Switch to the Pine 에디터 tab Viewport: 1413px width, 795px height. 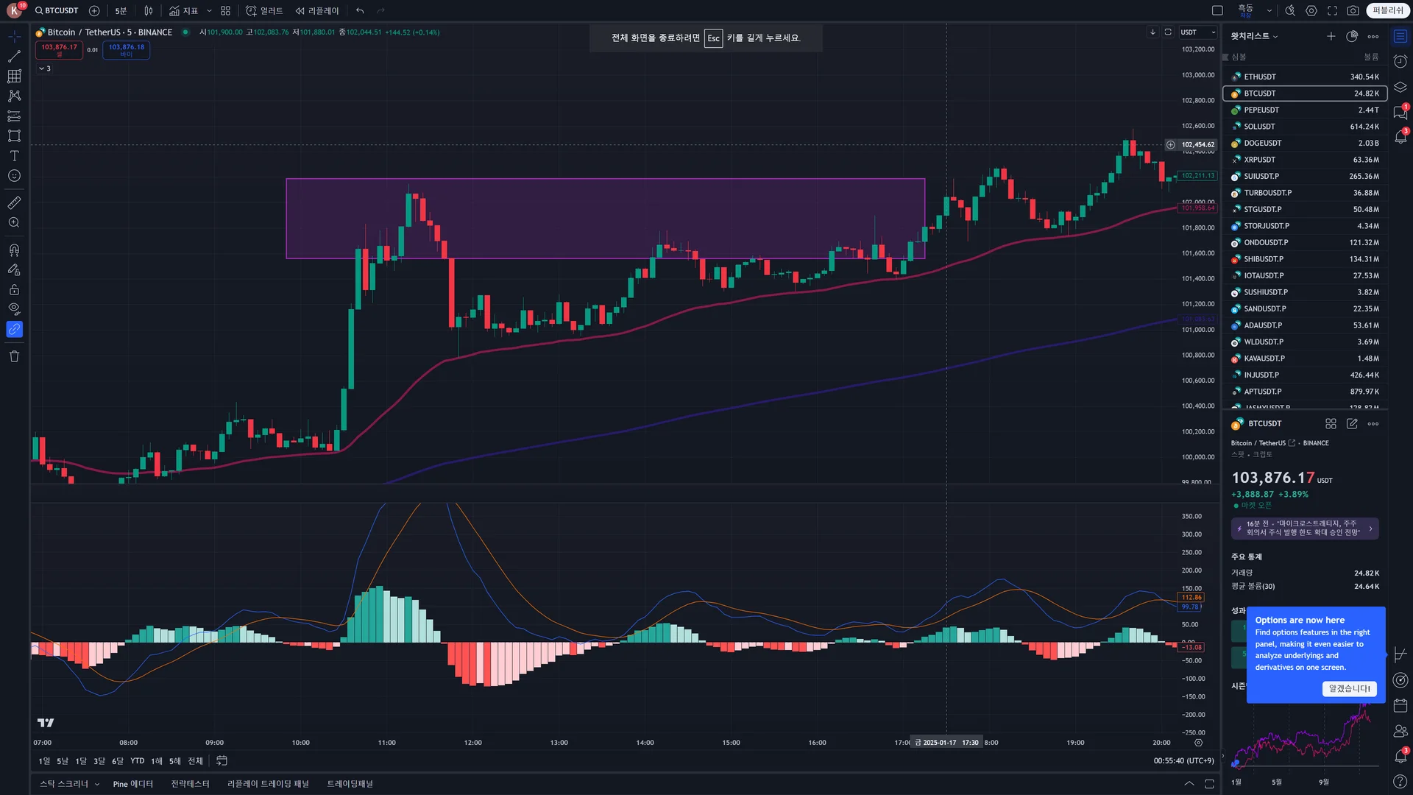pos(132,784)
